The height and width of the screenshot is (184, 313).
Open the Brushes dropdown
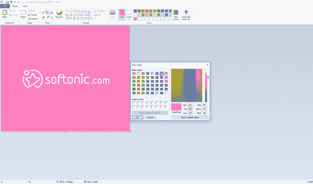coord(59,19)
